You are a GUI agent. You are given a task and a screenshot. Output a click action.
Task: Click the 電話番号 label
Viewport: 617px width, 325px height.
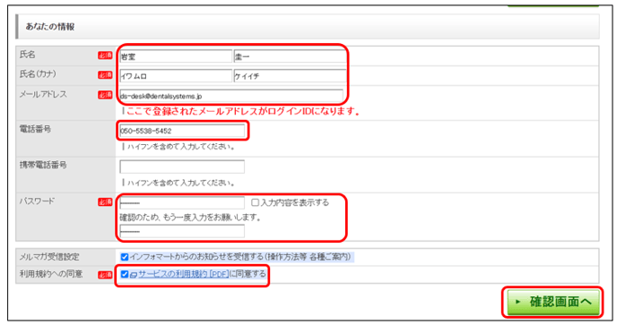click(35, 129)
